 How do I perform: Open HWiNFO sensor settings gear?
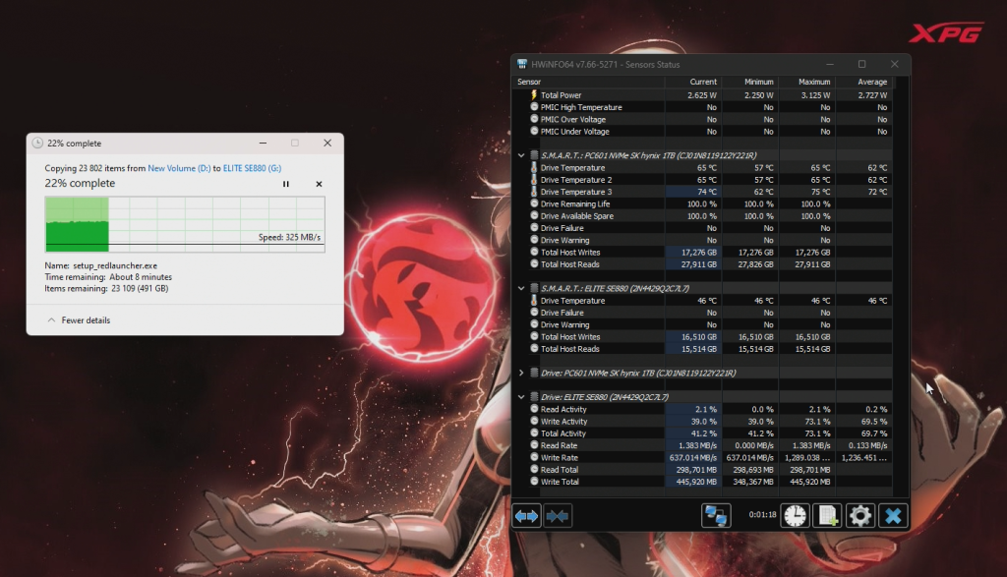click(859, 516)
